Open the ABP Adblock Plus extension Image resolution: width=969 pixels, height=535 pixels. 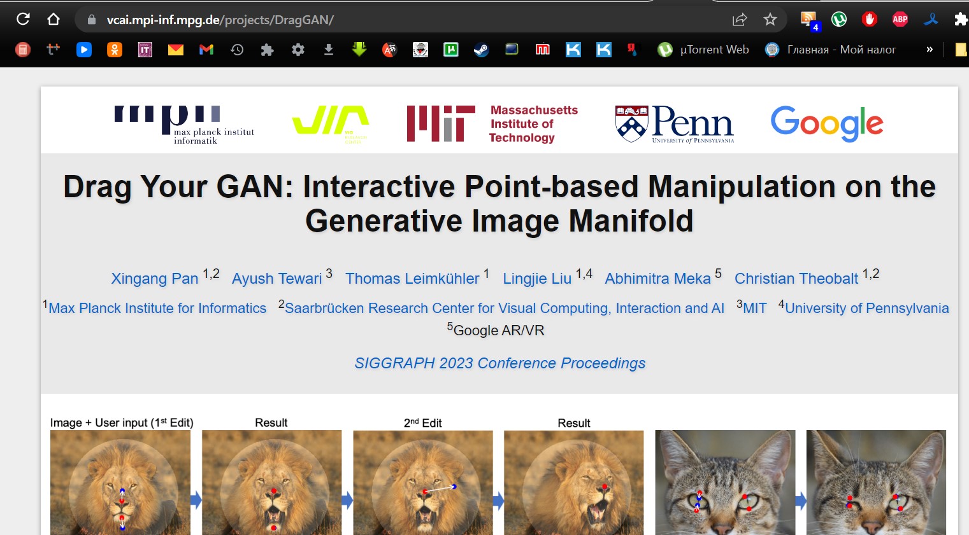click(x=900, y=19)
